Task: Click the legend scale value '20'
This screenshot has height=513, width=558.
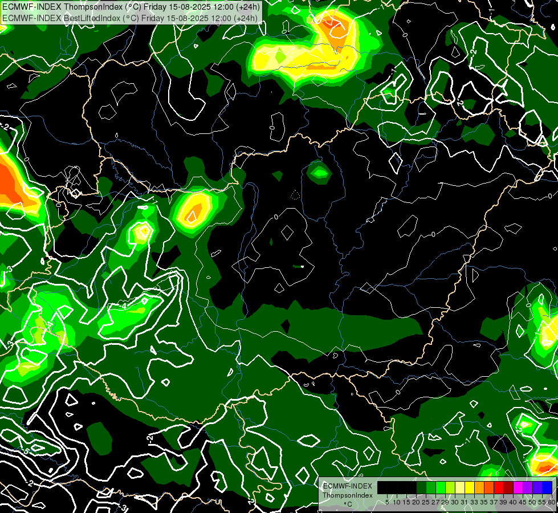Action: click(416, 502)
